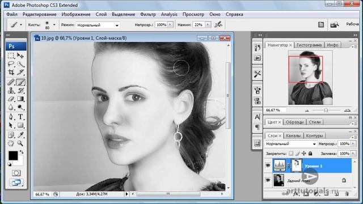The height and width of the screenshot is (204, 363).
Task: Expand layer Заливка fill arrow
Action: (353, 154)
